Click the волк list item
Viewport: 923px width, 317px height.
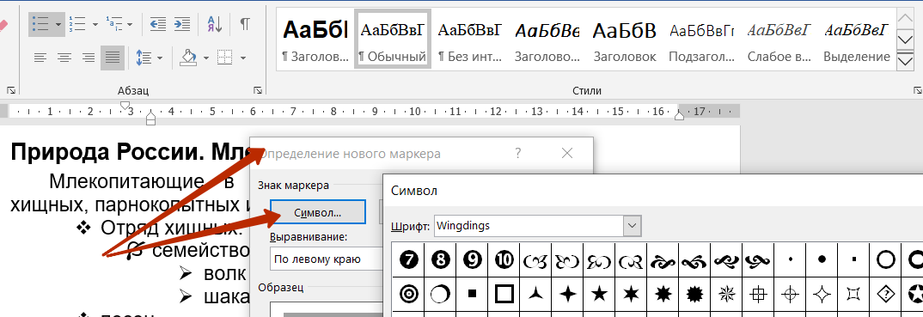point(225,273)
